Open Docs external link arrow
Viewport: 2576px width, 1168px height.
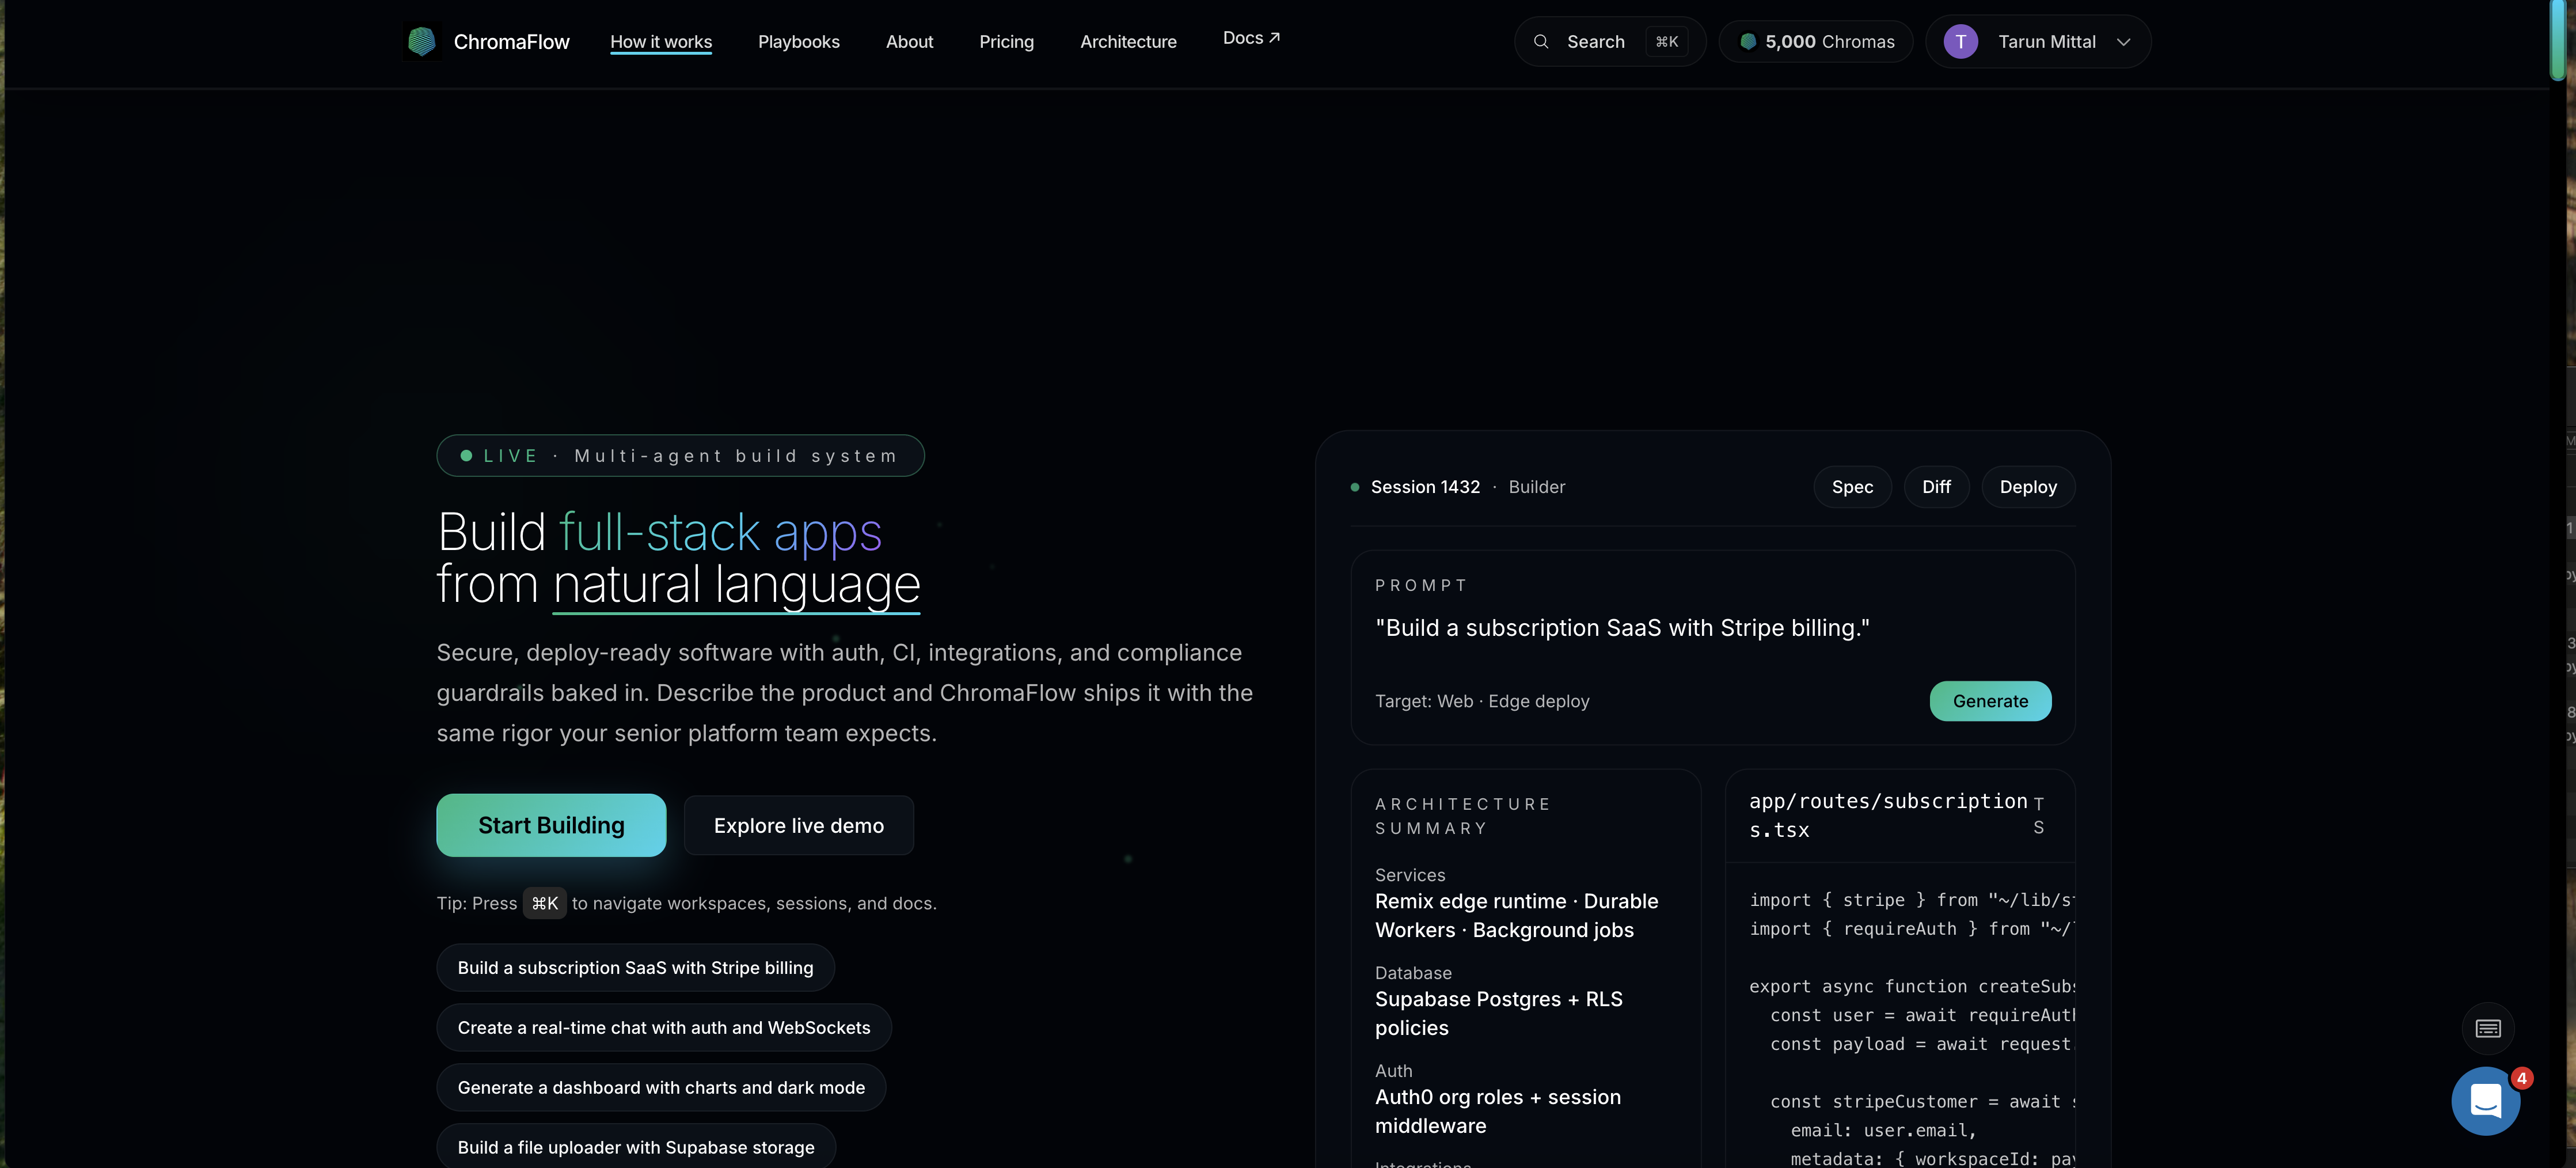(1274, 38)
